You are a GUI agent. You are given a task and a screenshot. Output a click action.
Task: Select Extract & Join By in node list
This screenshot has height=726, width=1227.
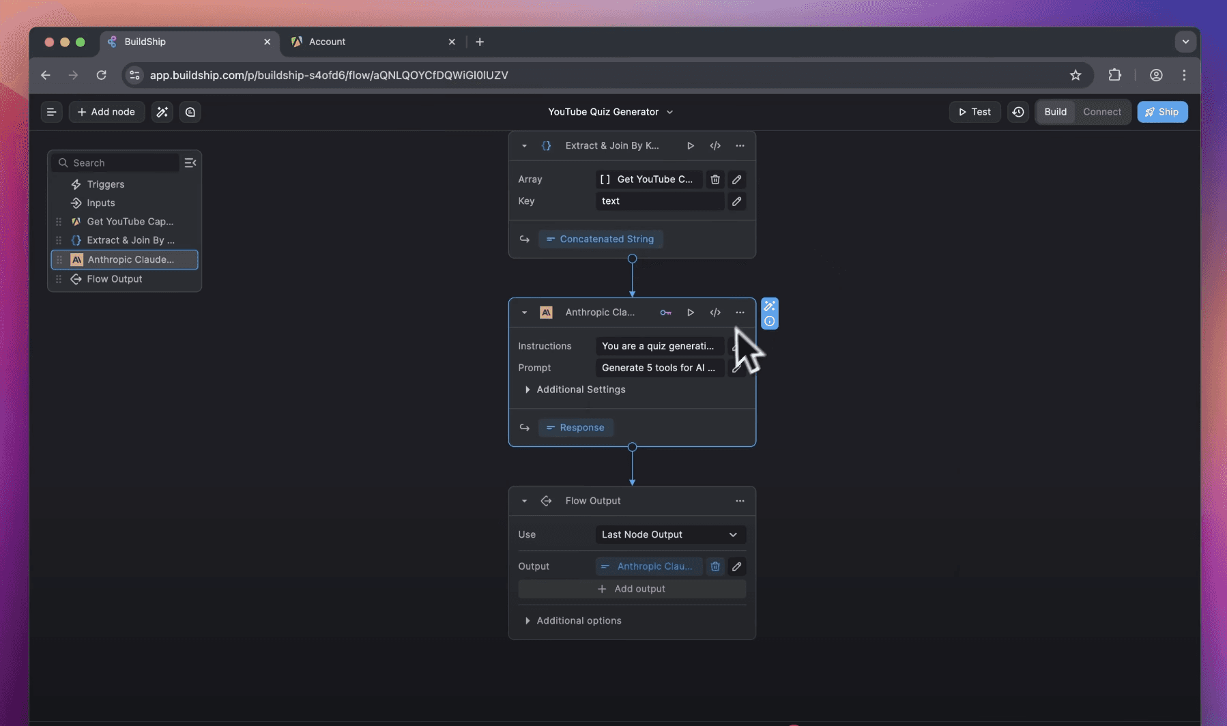coord(124,240)
